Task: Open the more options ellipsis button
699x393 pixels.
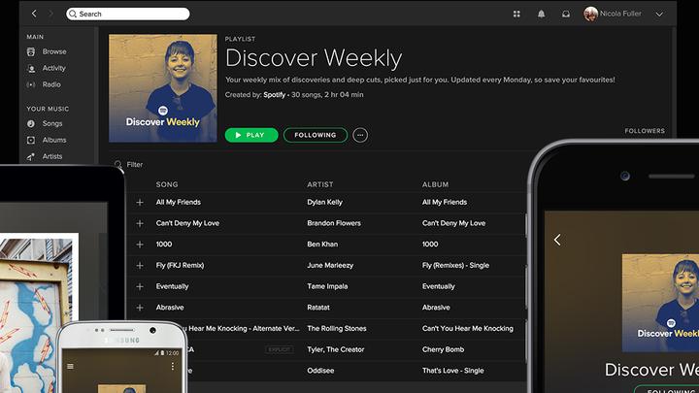Action: (x=360, y=135)
